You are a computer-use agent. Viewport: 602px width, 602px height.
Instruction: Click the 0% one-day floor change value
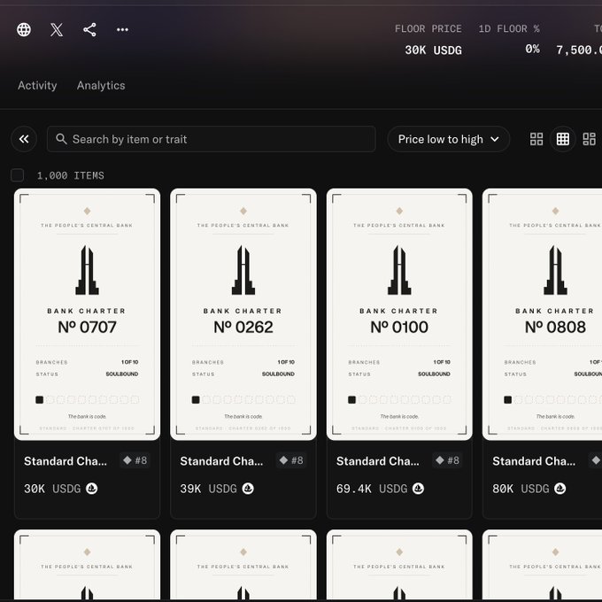click(x=533, y=50)
